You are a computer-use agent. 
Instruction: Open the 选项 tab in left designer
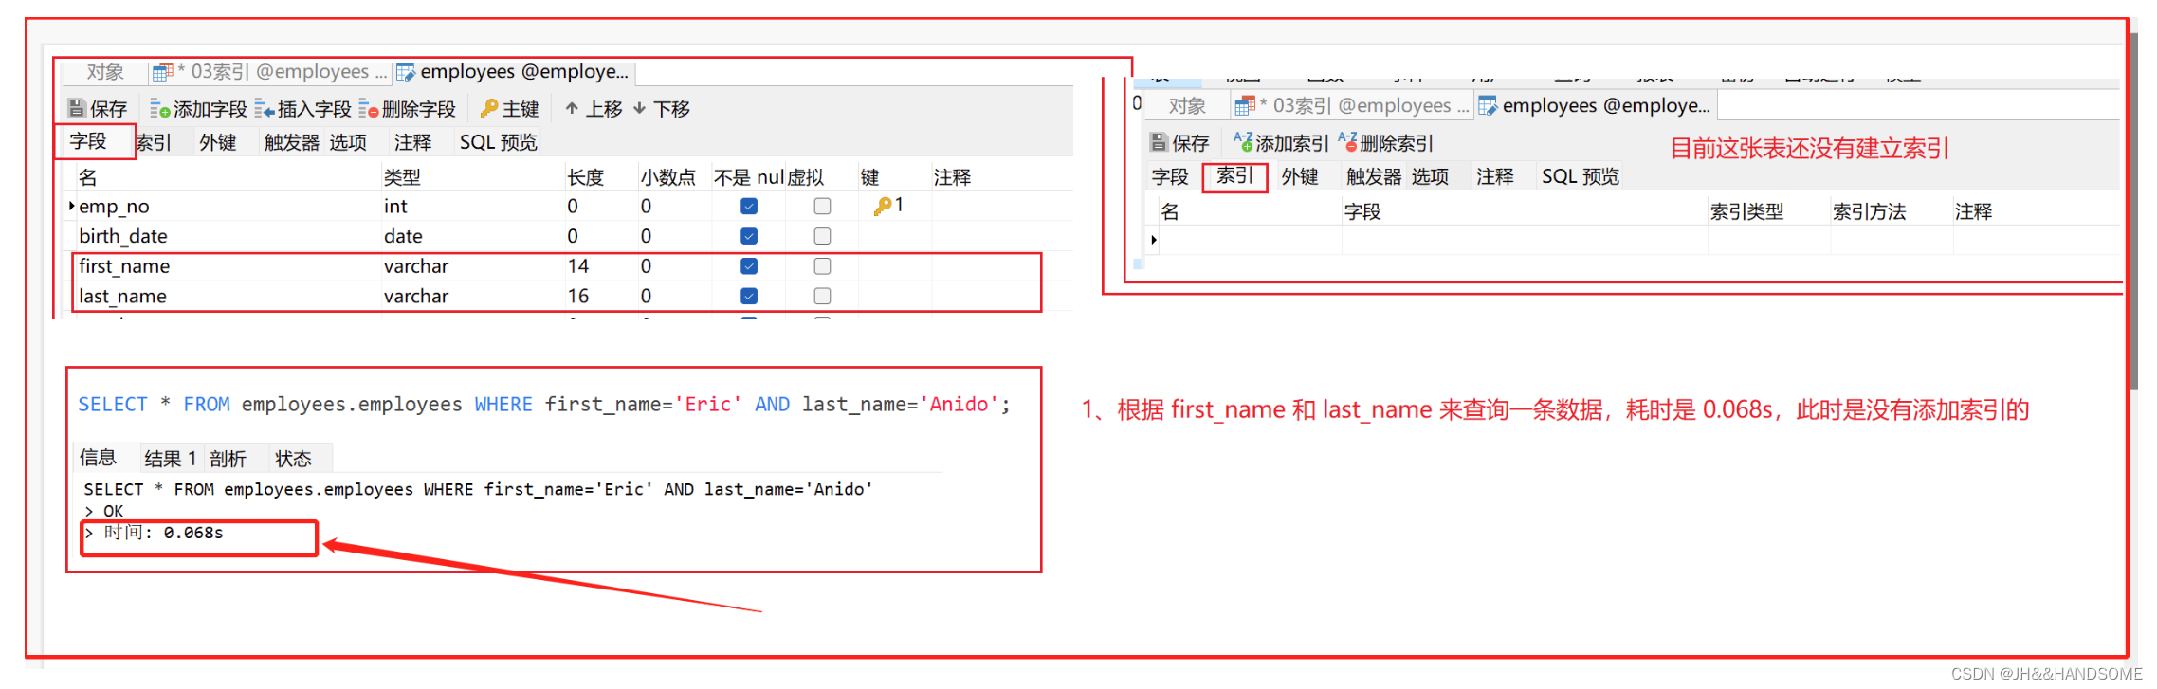click(348, 142)
